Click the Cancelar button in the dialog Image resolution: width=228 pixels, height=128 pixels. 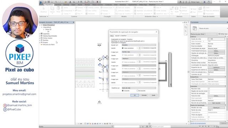[x=144, y=95]
